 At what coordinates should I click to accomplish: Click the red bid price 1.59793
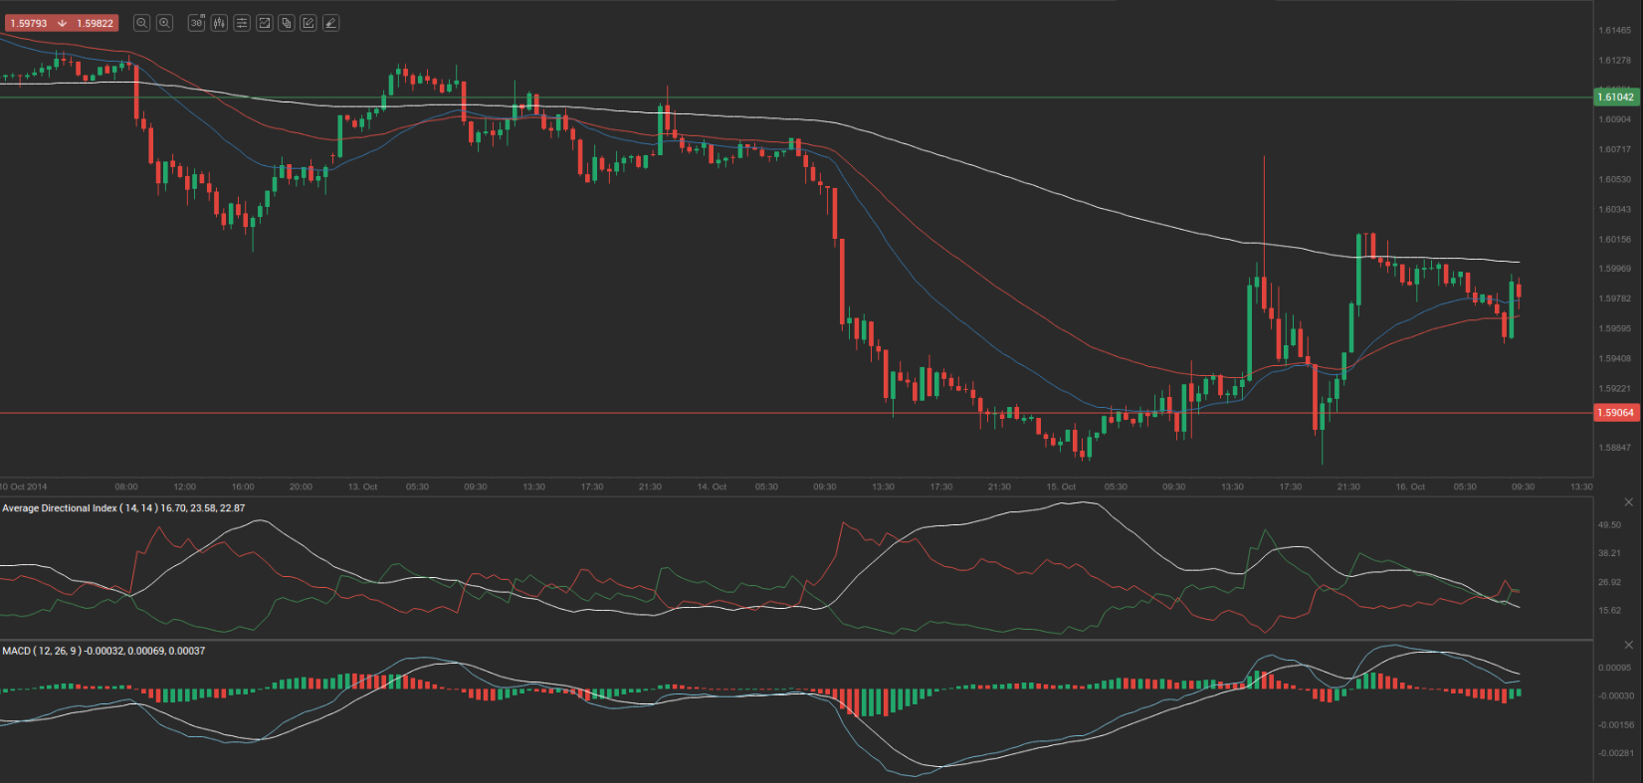[x=29, y=23]
